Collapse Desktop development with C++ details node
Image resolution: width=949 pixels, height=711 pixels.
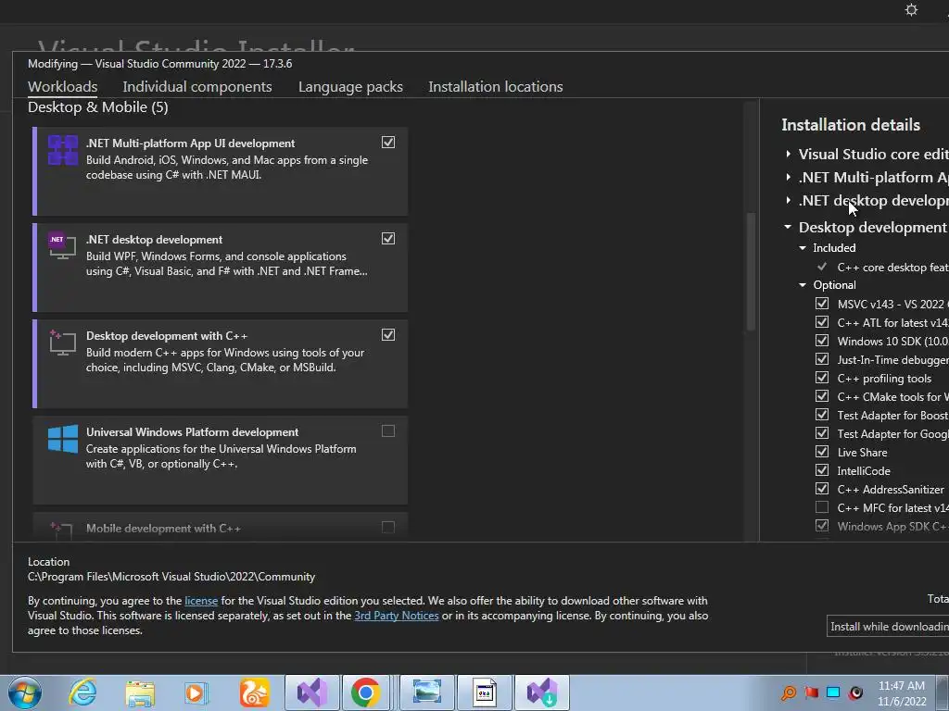click(788, 228)
